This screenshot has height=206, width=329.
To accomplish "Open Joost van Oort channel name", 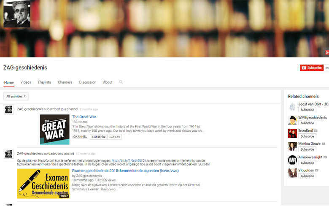I will pos(313,104).
